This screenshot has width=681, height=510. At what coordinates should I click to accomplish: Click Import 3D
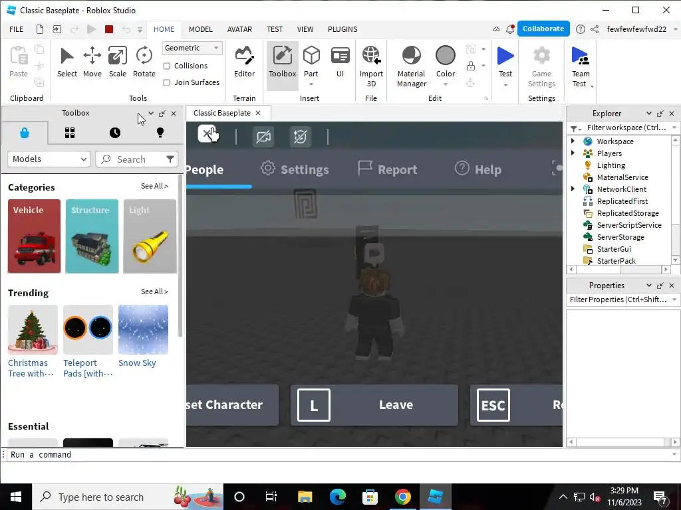click(x=371, y=66)
